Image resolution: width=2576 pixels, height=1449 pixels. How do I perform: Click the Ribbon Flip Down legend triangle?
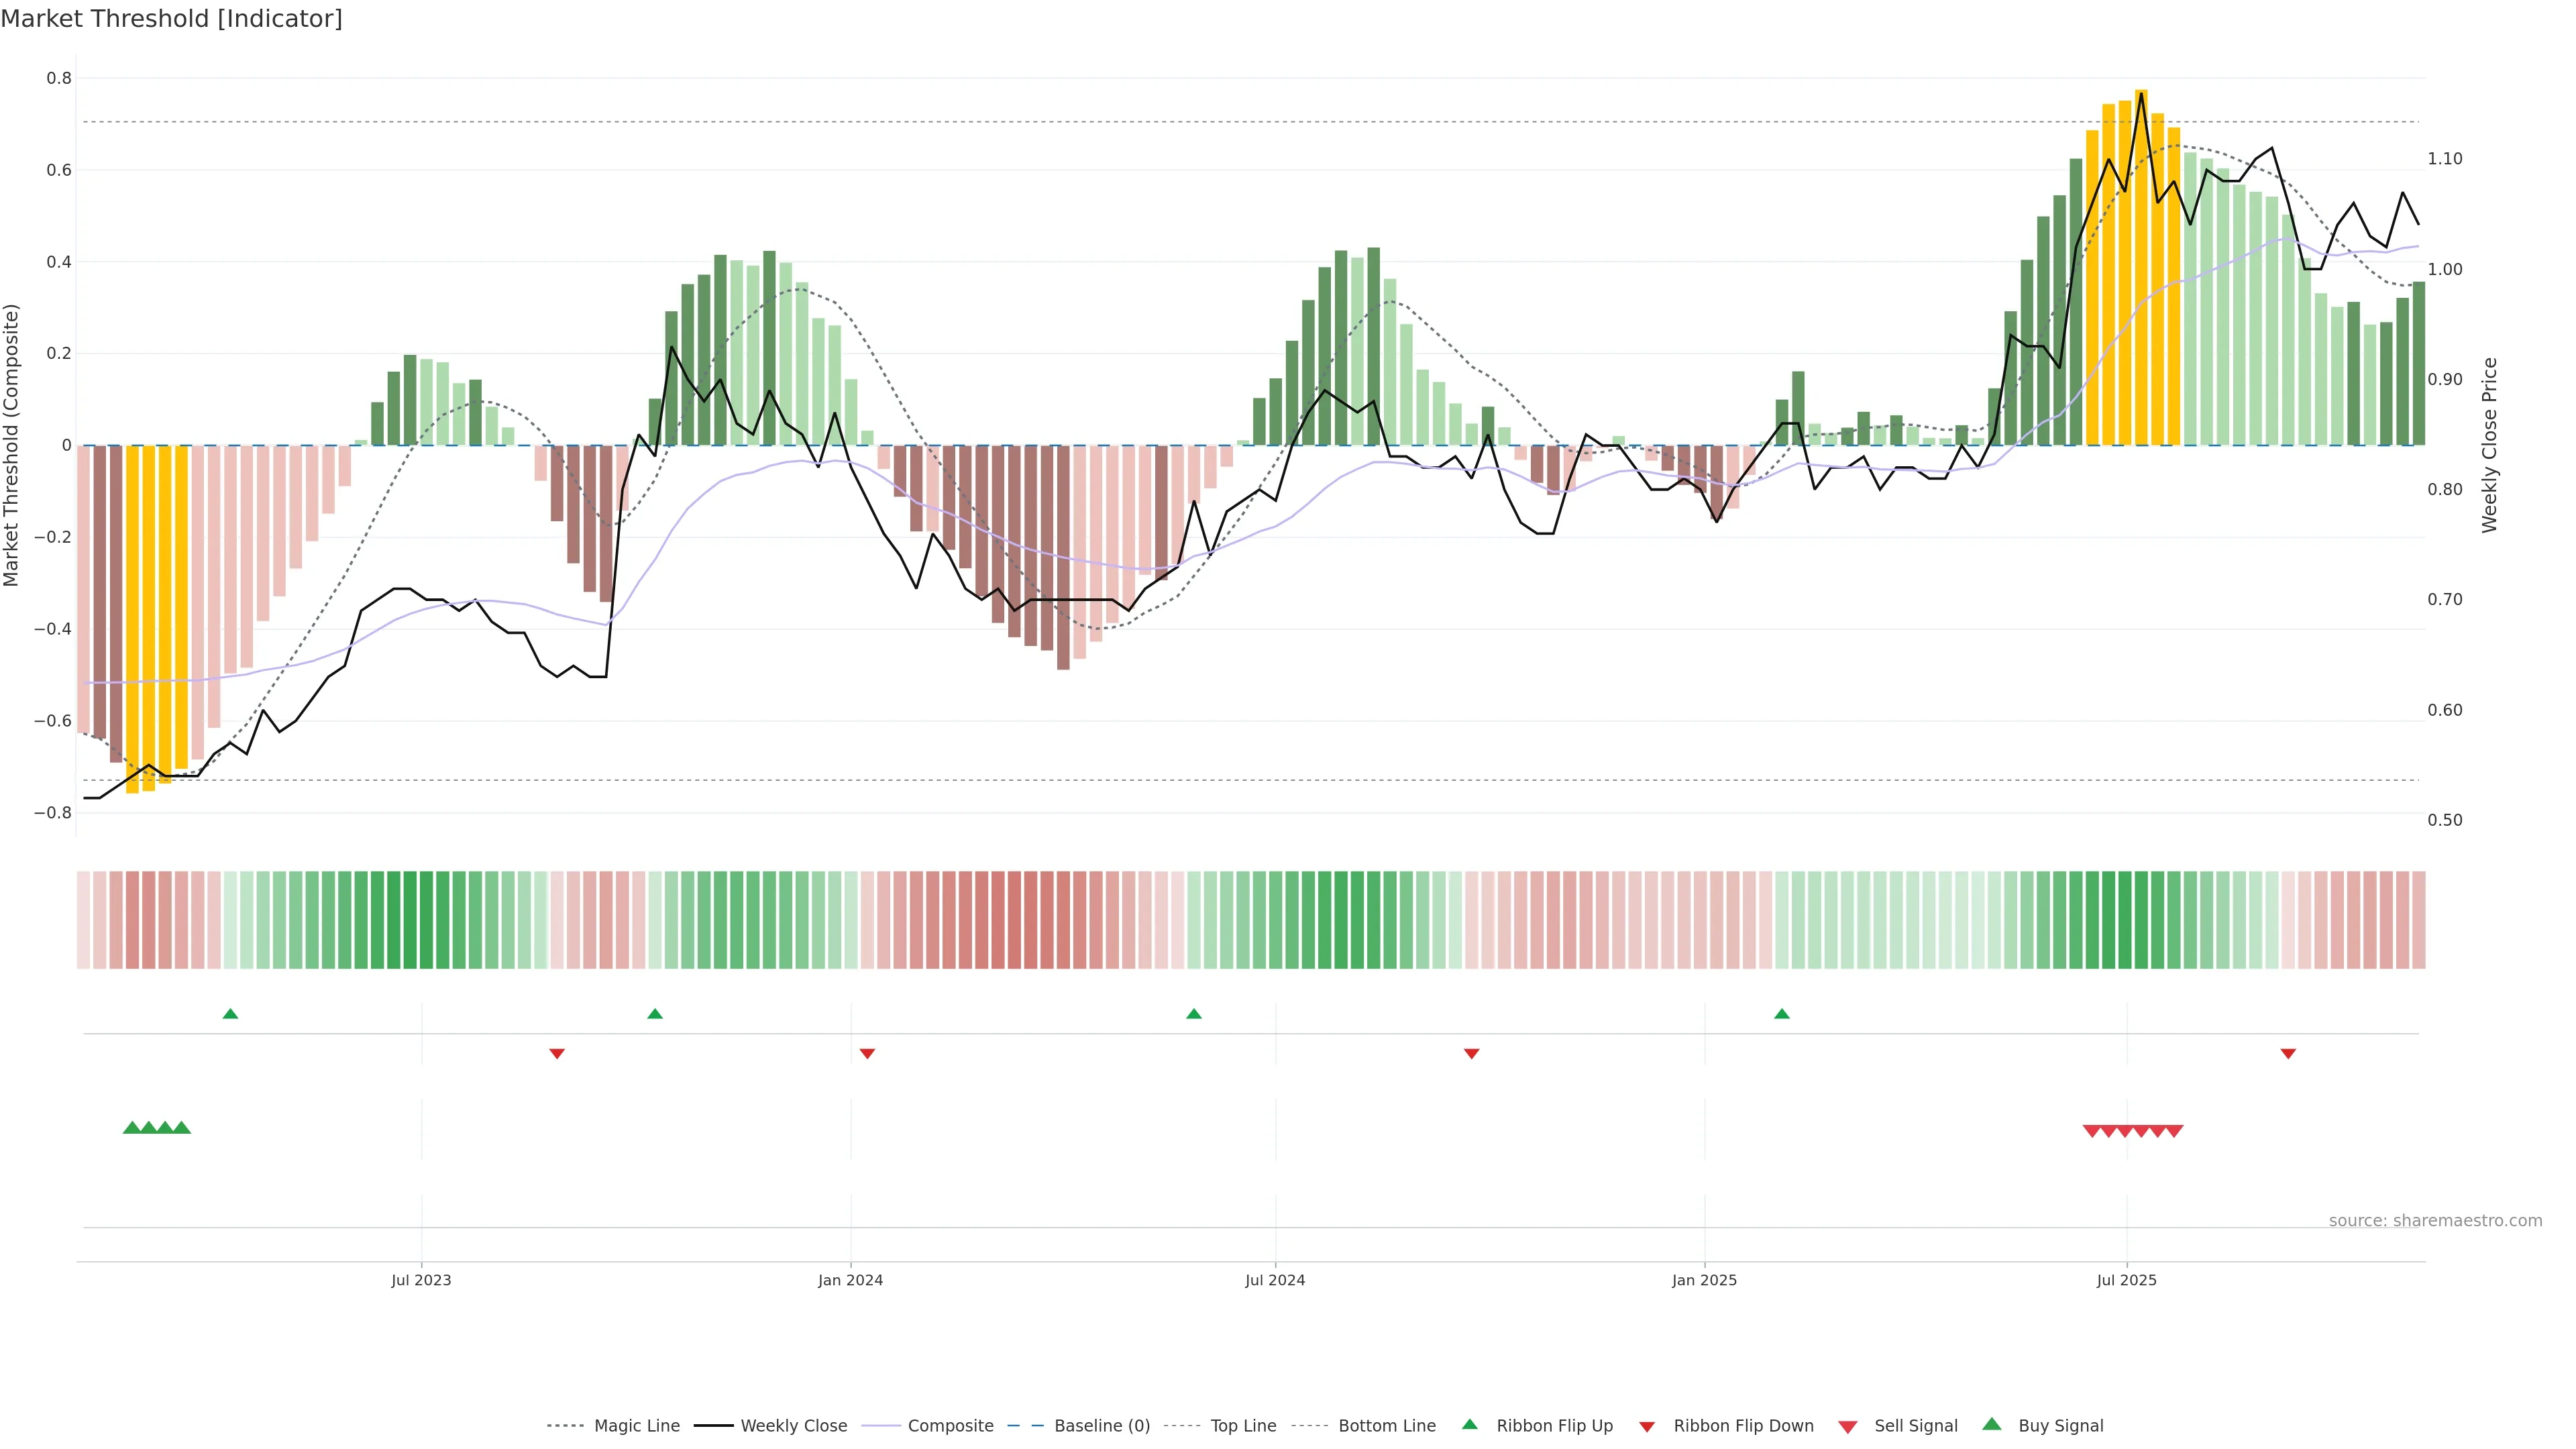(1646, 1426)
